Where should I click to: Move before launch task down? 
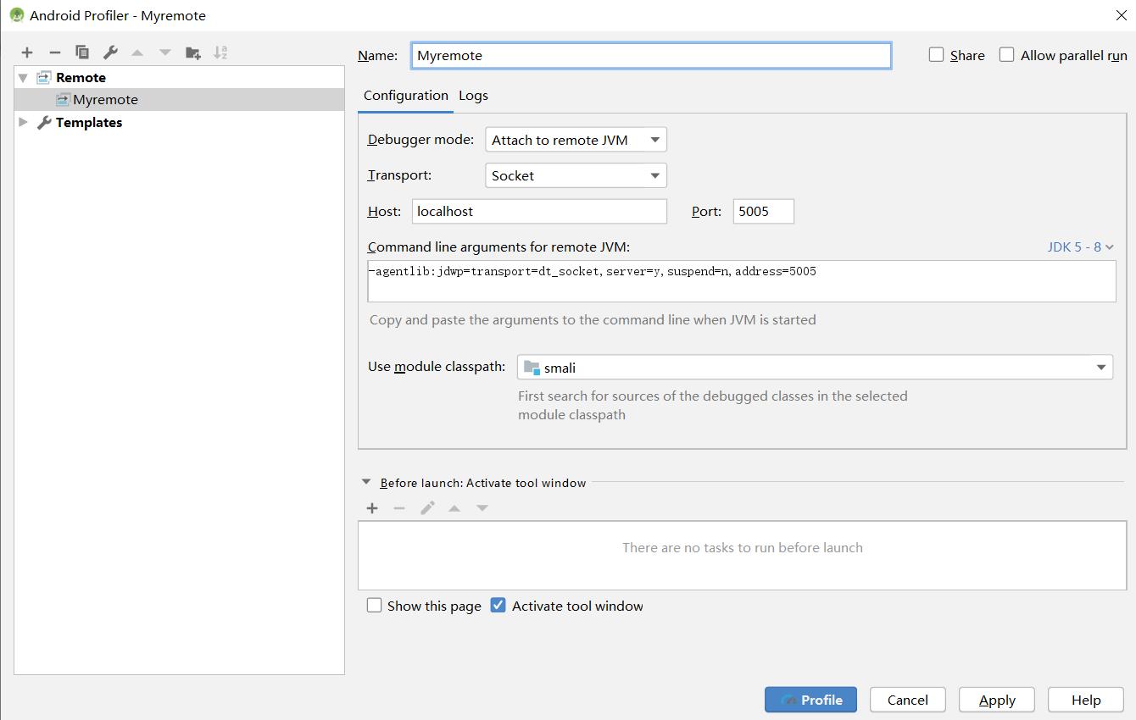tap(482, 508)
